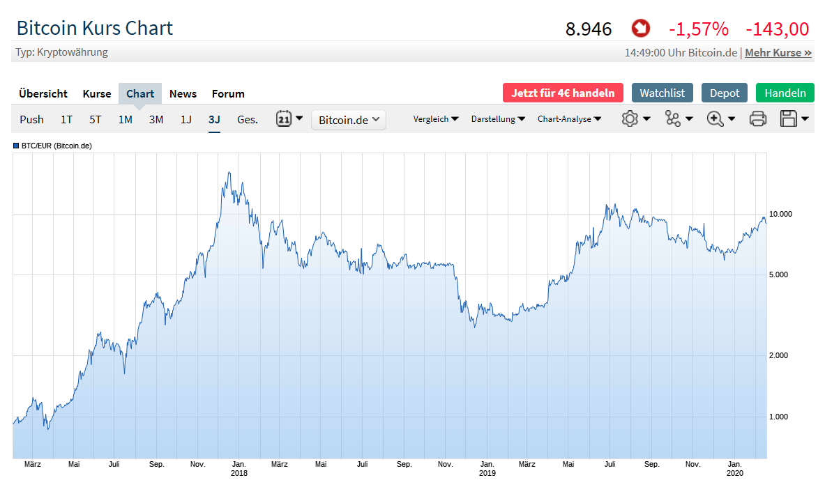The image size is (825, 480).
Task: Expand the arrow next to calendar icon
Action: (x=299, y=118)
